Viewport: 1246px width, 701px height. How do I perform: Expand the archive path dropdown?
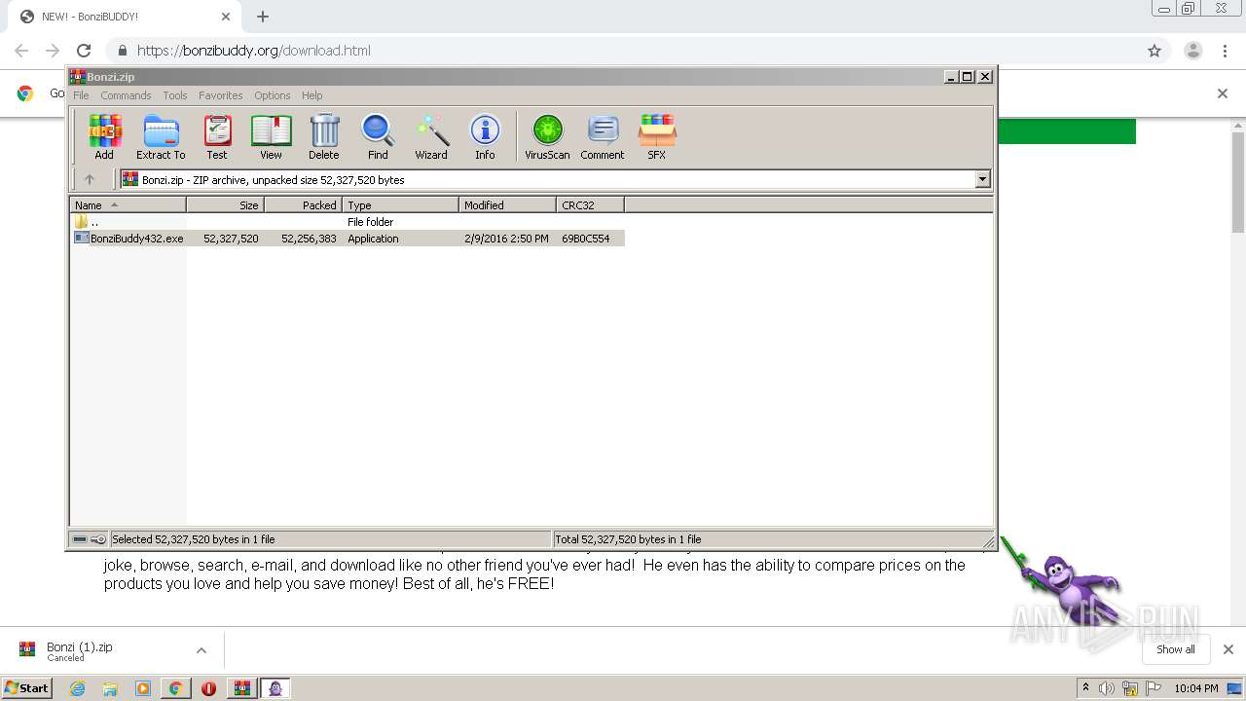tap(982, 179)
